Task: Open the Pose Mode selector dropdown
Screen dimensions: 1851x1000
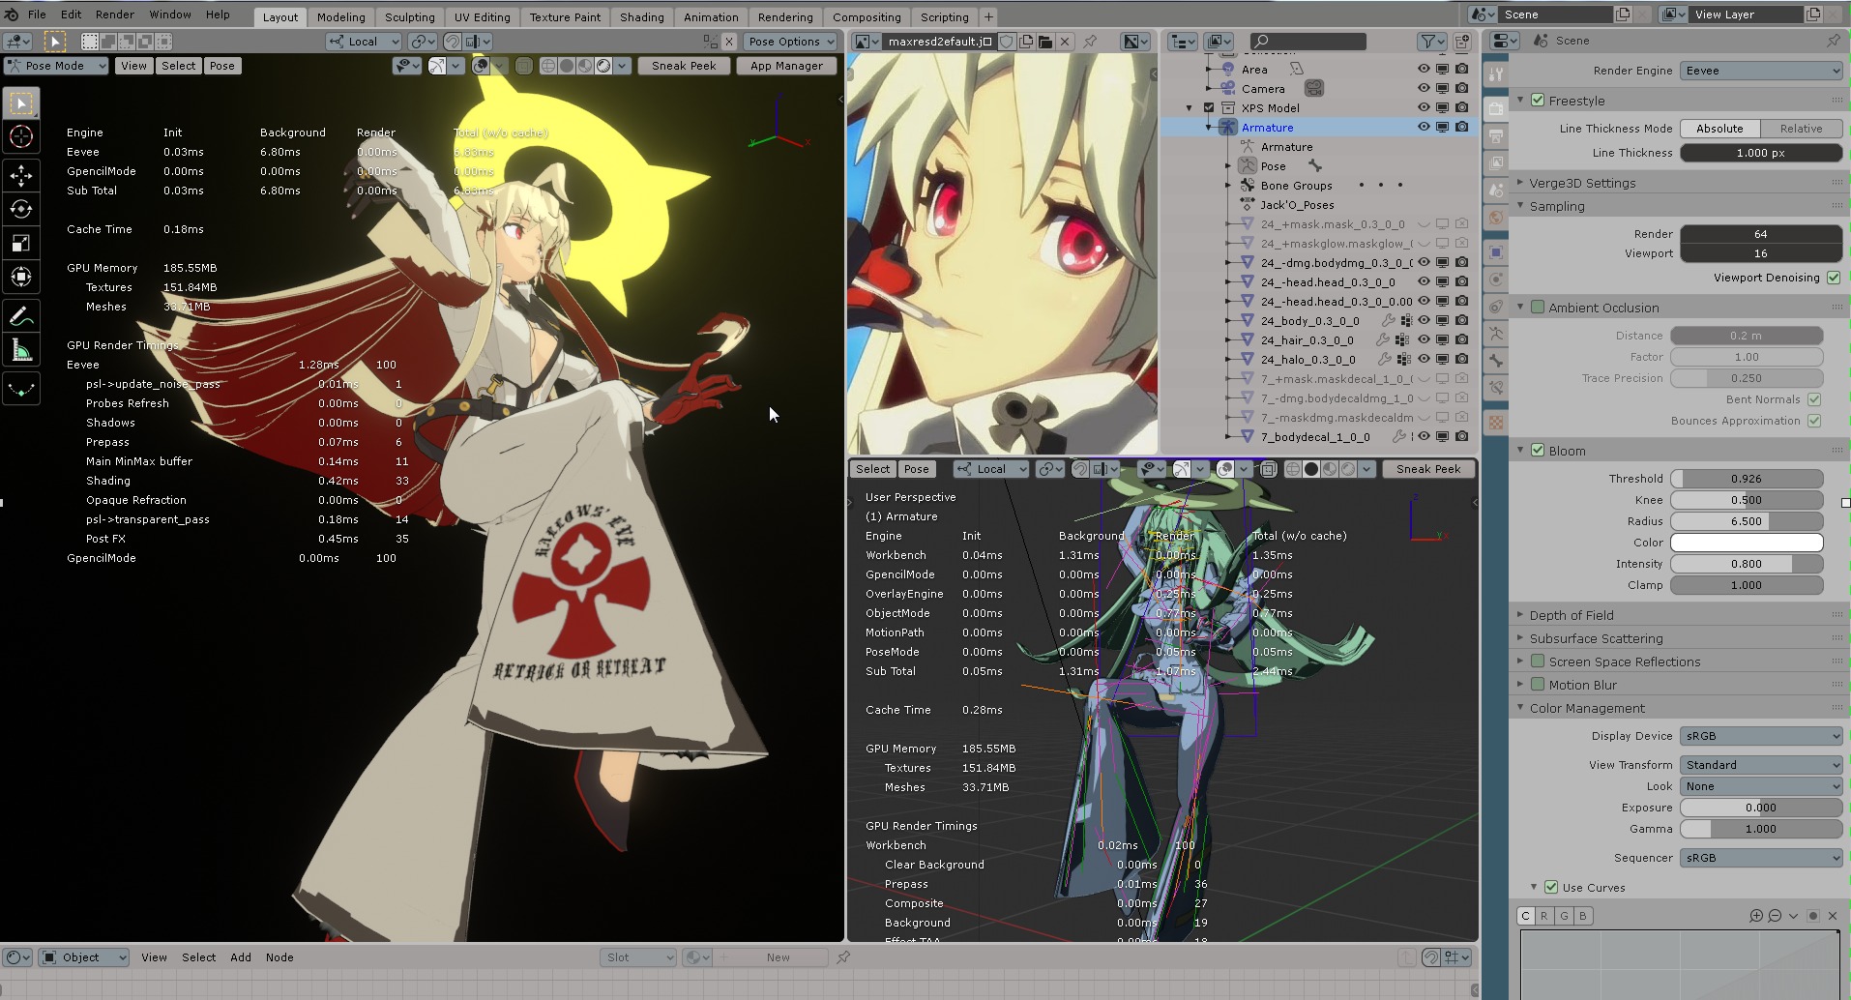Action: point(56,66)
